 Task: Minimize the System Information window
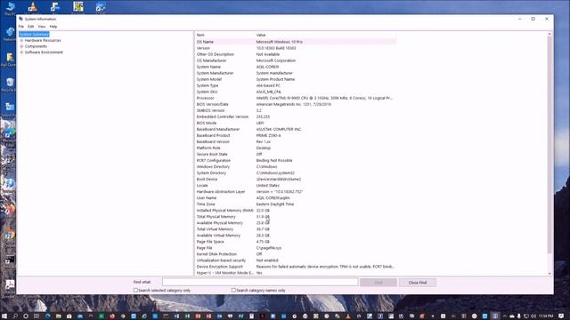(x=520, y=19)
